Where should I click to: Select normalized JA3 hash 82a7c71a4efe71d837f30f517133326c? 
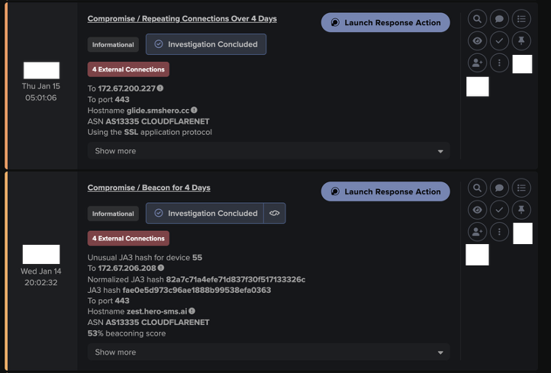[x=236, y=280]
